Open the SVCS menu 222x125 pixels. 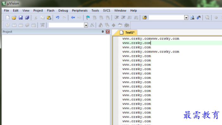tap(107, 11)
